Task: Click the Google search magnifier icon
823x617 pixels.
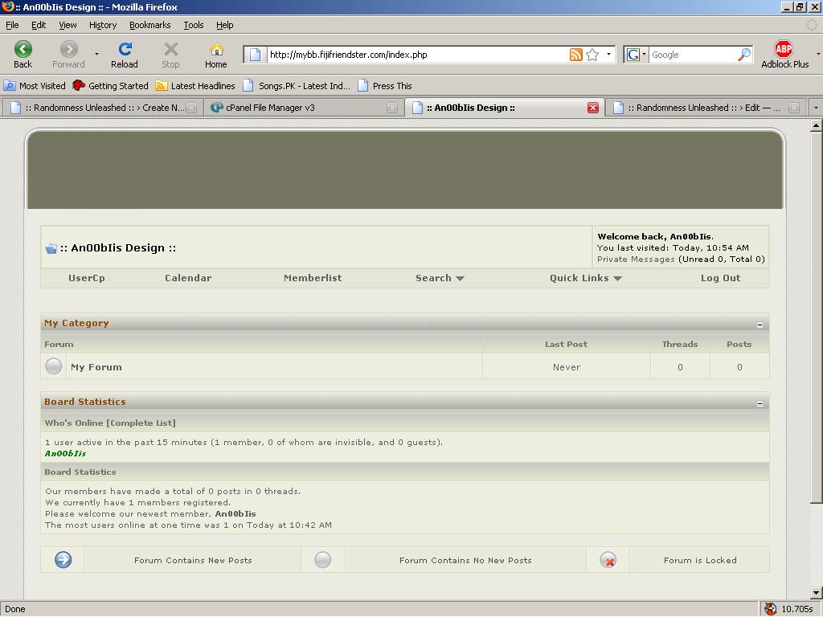Action: tap(743, 55)
